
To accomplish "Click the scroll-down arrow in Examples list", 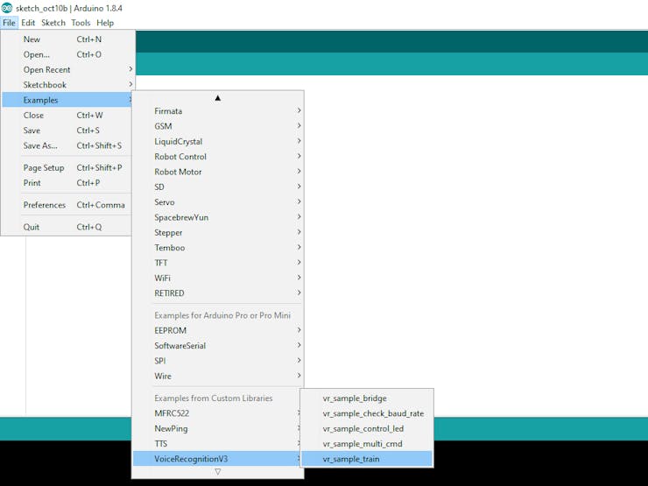I will click(218, 471).
